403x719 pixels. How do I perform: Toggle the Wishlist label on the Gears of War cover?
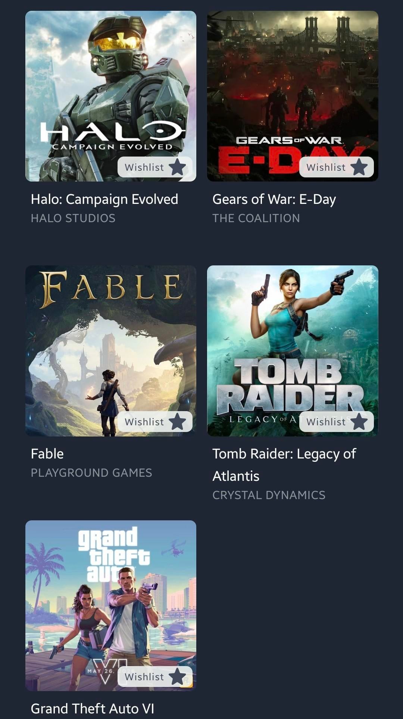326,167
